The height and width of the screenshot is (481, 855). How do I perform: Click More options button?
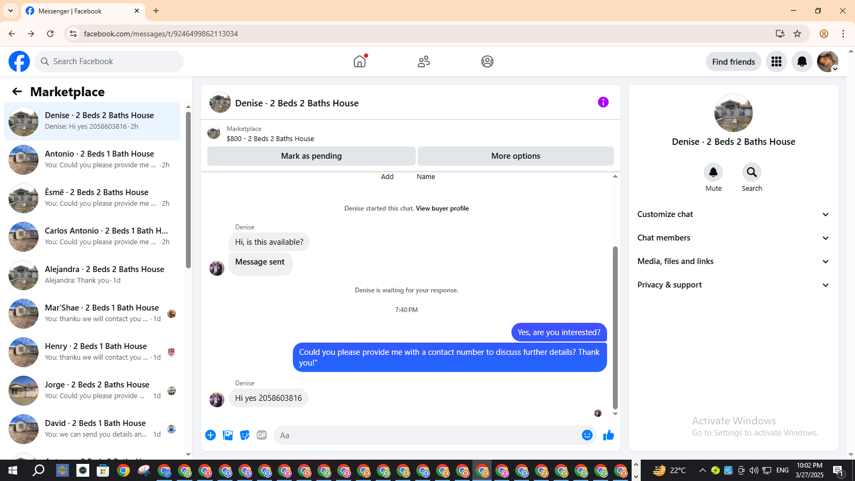(x=516, y=156)
